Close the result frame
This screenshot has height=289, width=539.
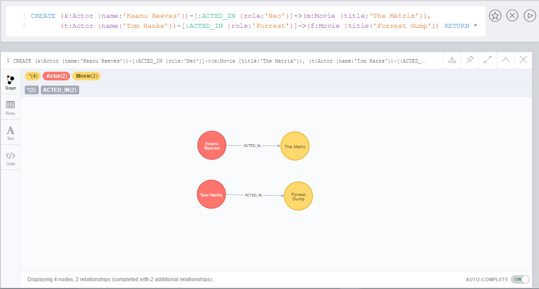523,60
